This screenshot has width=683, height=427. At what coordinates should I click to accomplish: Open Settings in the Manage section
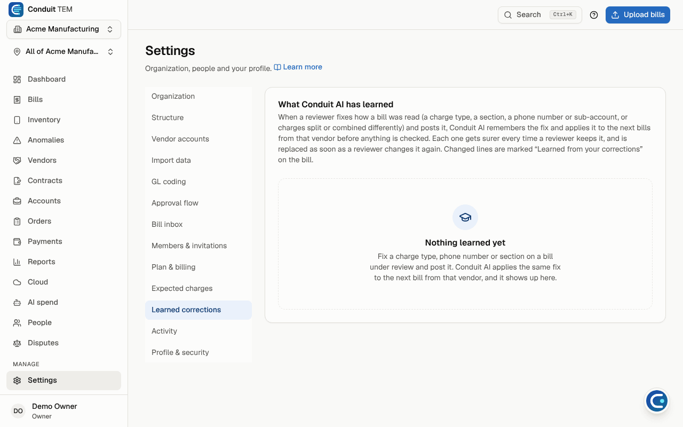pos(63,381)
